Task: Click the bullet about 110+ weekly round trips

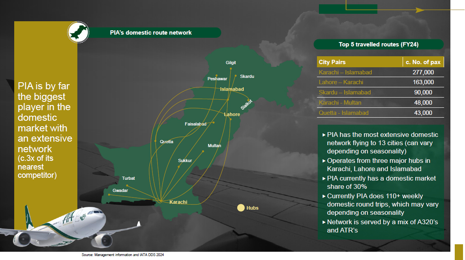Action: (380, 204)
